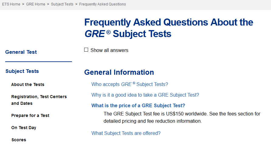This screenshot has width=271, height=144.
Task: Click the General Information section heading
Action: (x=119, y=72)
